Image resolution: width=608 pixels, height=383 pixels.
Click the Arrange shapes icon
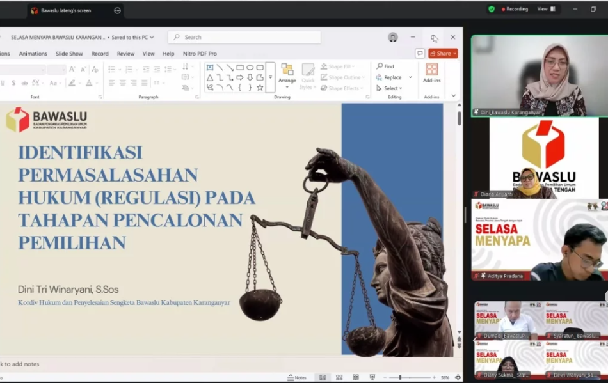(287, 69)
